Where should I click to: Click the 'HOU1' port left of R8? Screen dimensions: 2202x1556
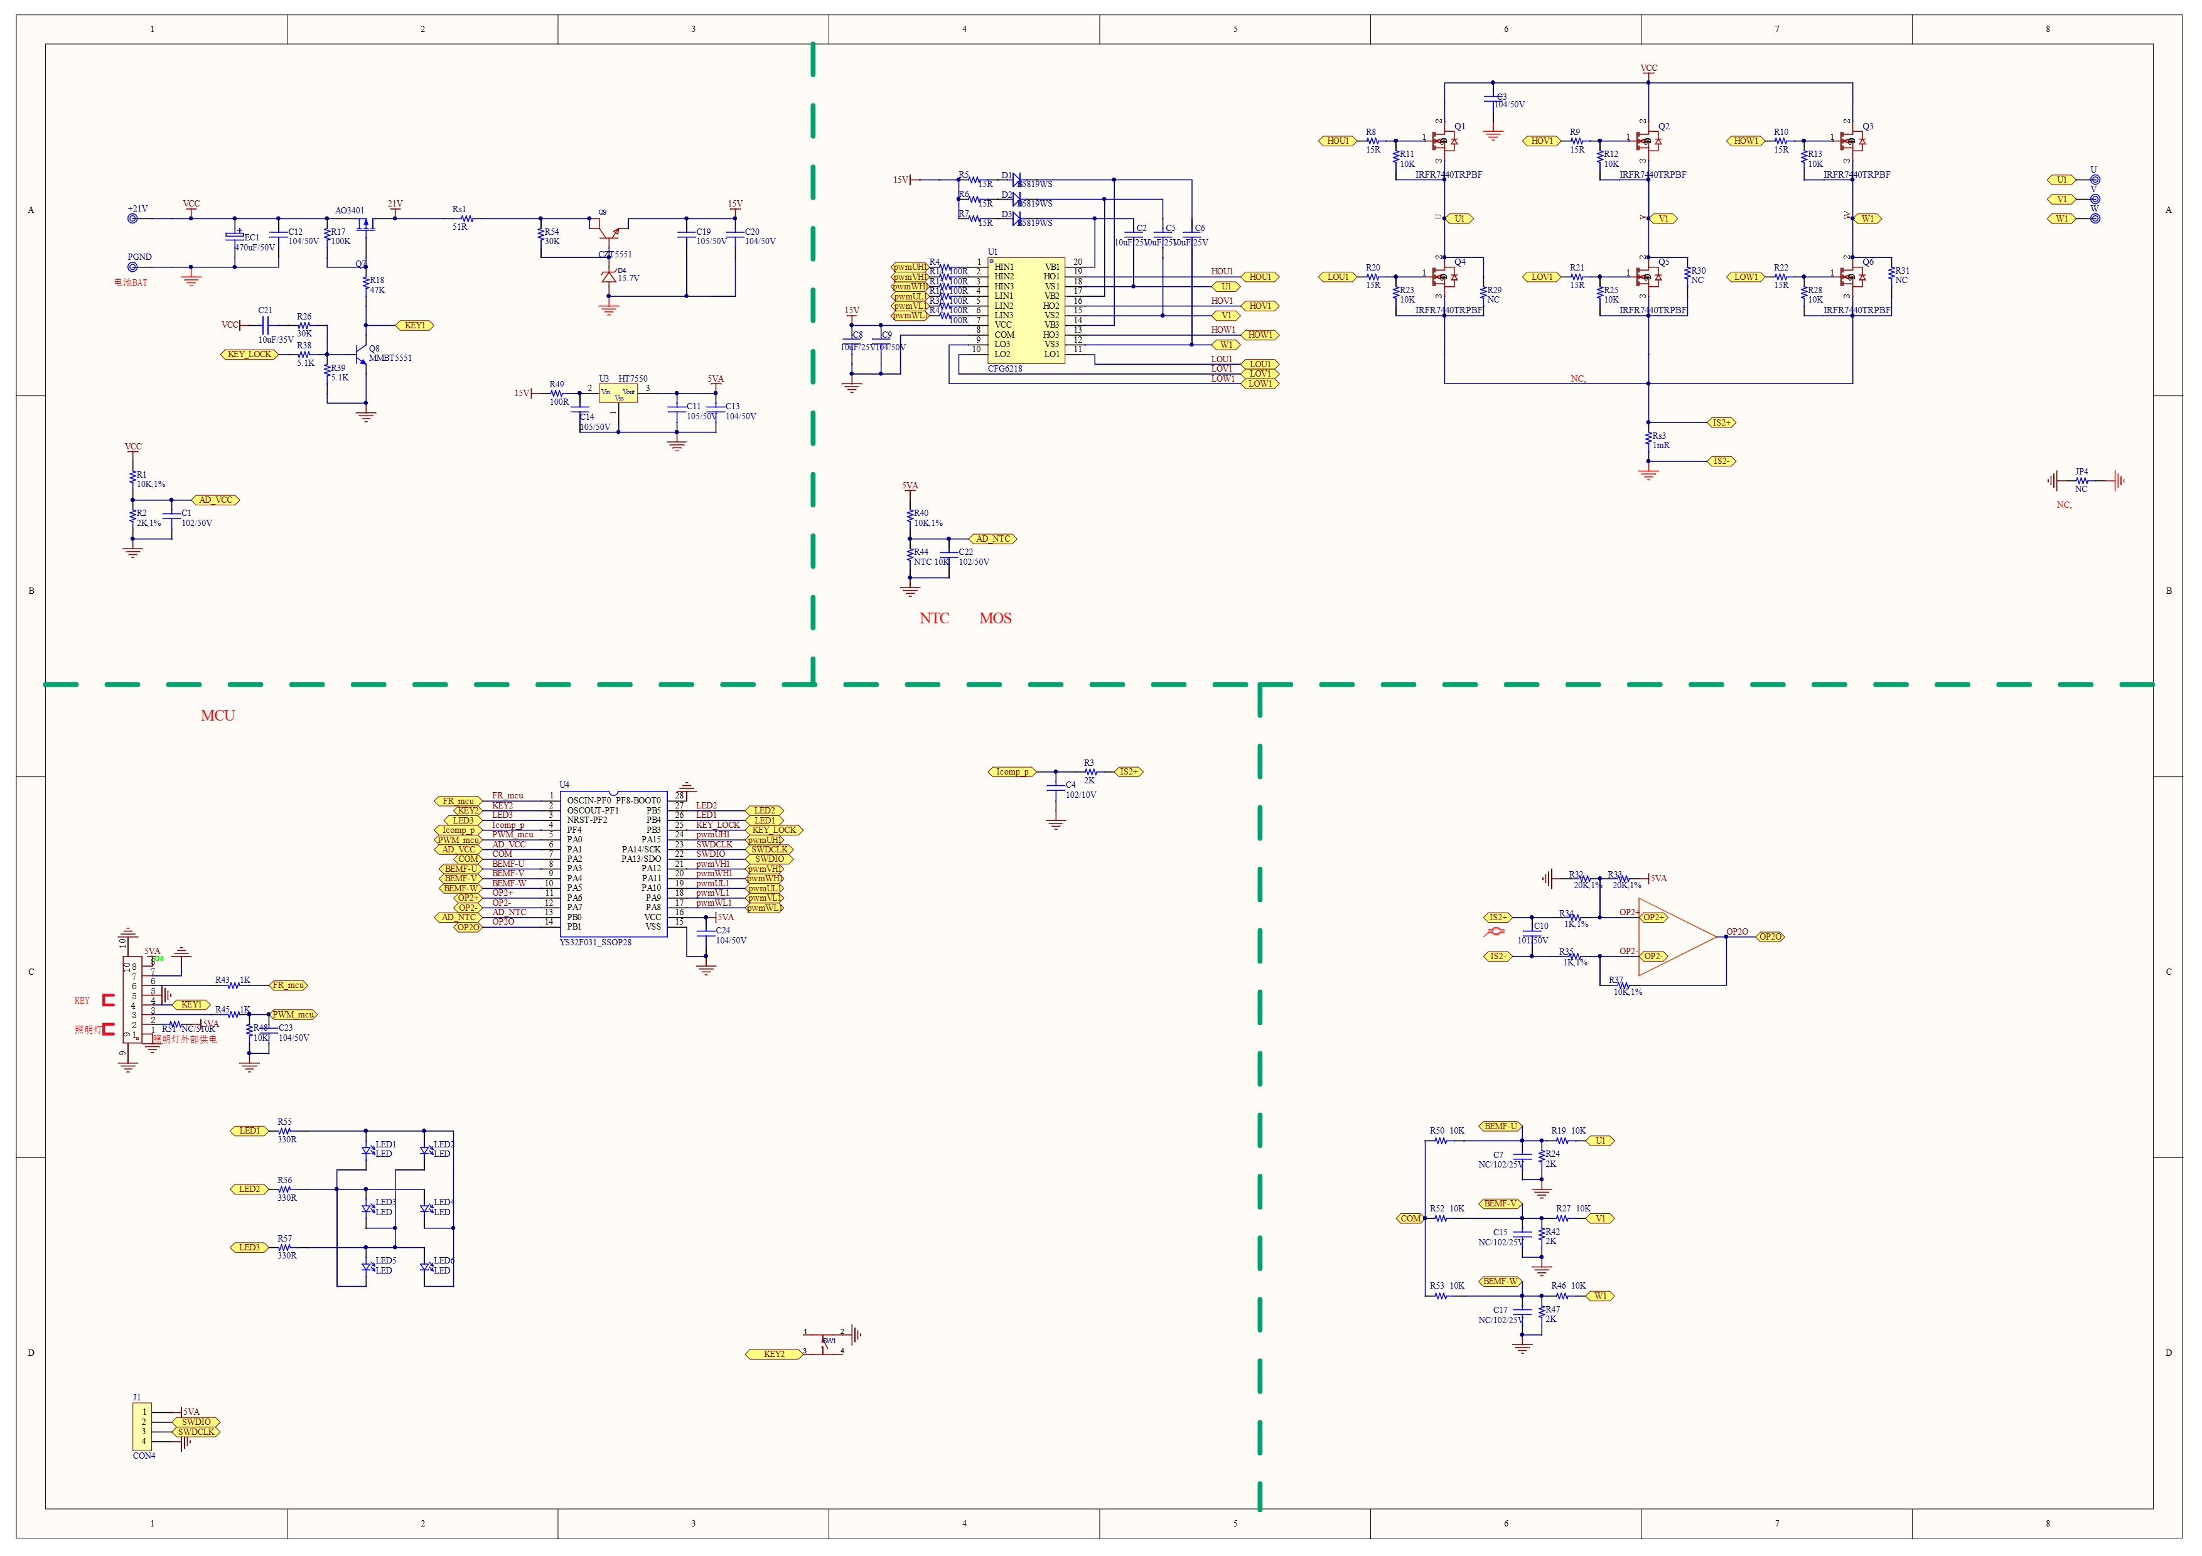pyautogui.click(x=1338, y=141)
